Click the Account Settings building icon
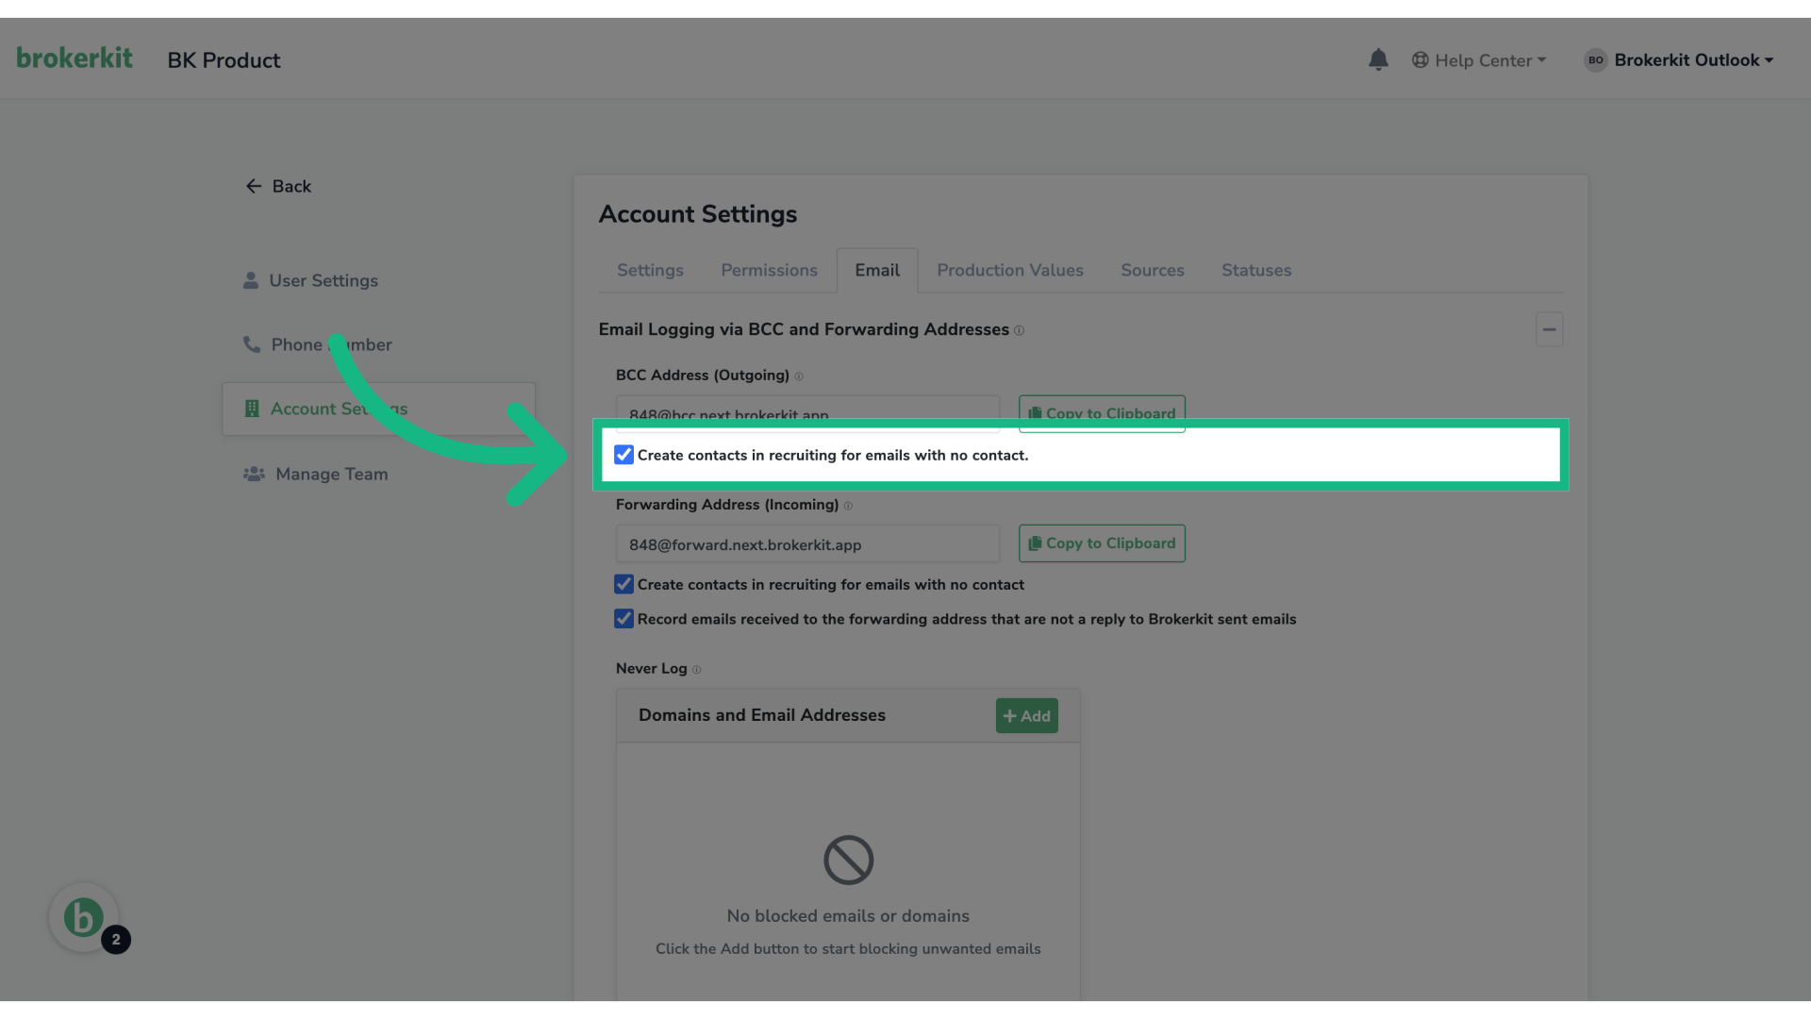Viewport: 1811px width, 1019px height. (252, 409)
